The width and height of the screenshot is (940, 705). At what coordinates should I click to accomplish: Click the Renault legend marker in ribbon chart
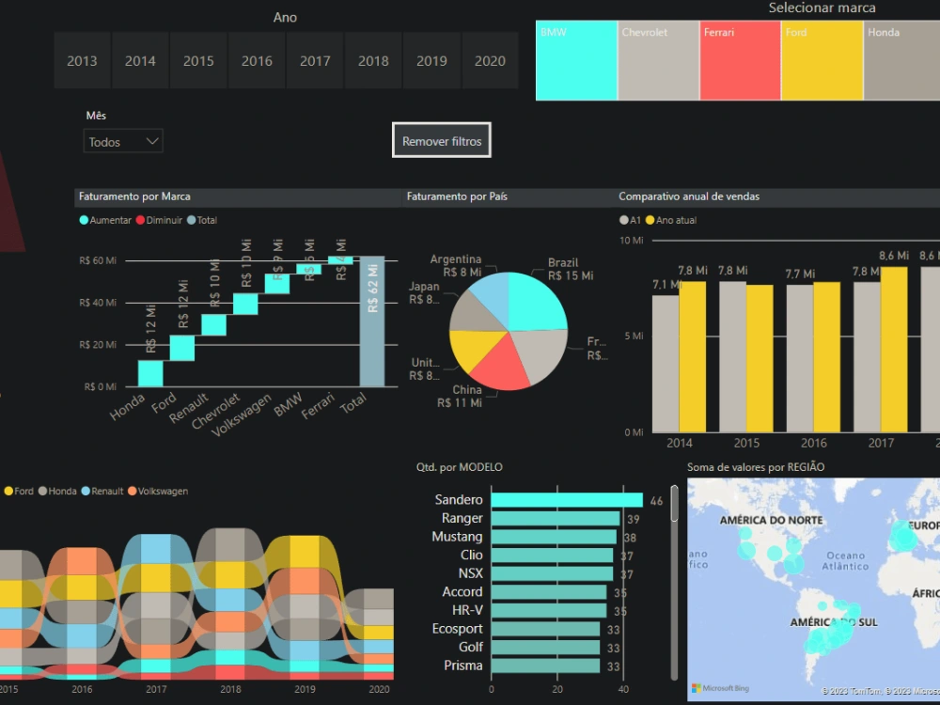(86, 491)
